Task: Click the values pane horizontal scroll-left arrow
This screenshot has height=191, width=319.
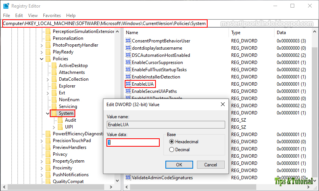Action: coord(127,187)
